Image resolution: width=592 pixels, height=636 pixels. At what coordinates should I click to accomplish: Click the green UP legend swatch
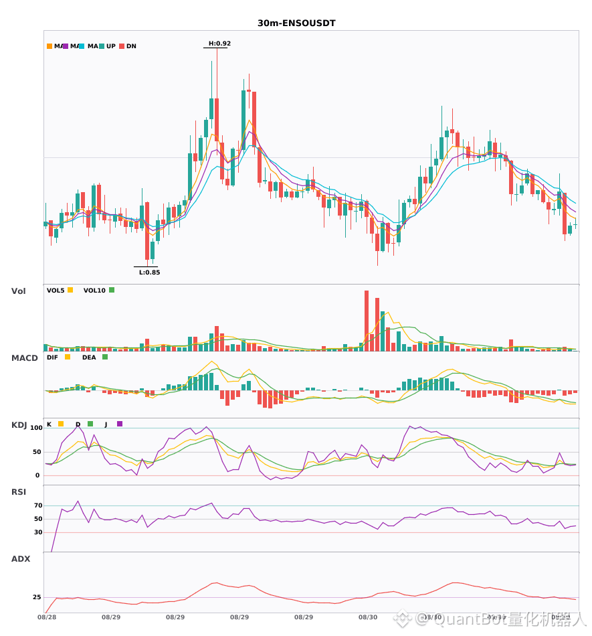pos(102,46)
